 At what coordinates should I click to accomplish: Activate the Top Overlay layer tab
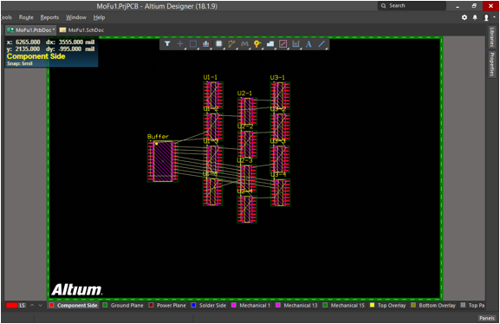[x=387, y=305]
